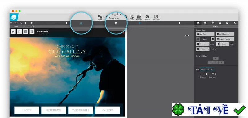
Task: Expand the Push direction arrow
Action: coord(215,49)
